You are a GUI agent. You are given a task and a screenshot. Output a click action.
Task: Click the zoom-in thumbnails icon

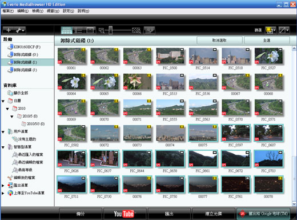137,30
